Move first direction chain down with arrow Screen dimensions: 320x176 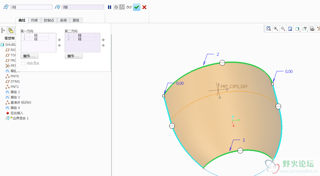pos(59,46)
